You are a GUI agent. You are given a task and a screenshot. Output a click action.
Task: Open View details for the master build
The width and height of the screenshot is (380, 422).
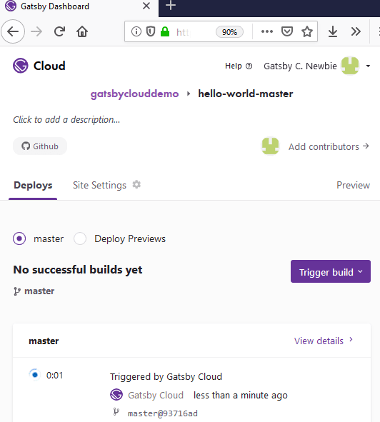coord(324,341)
